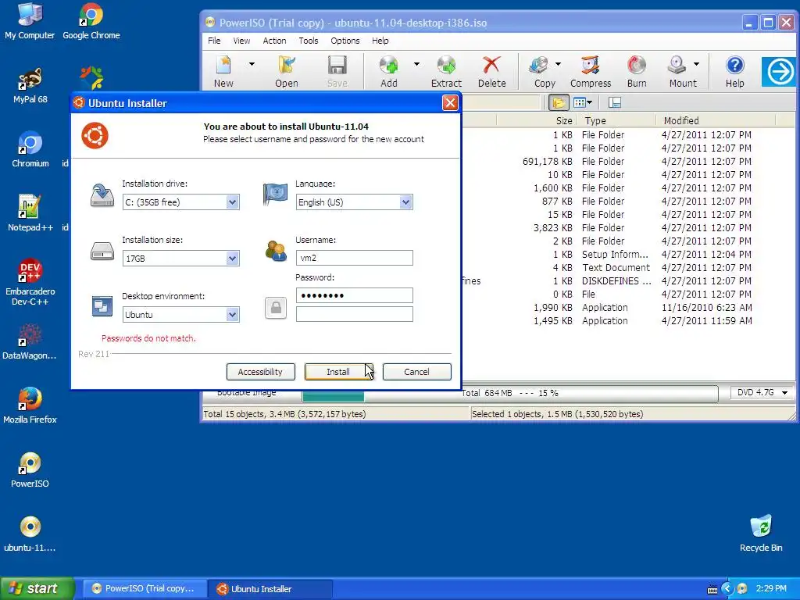Click the Compress toolbar icon
Screen dimensions: 800x600
591,72
